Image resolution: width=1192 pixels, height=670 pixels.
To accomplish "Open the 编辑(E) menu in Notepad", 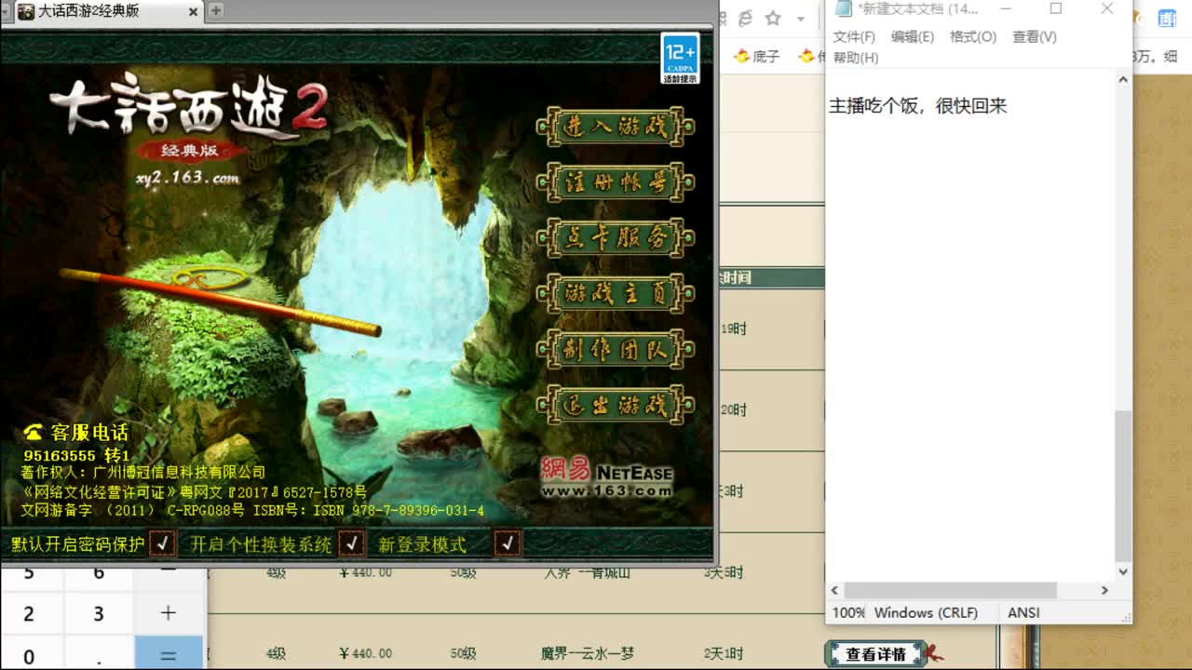I will [913, 36].
